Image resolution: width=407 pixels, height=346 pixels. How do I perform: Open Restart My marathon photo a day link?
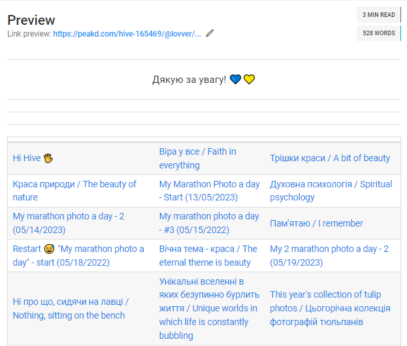tap(78, 255)
